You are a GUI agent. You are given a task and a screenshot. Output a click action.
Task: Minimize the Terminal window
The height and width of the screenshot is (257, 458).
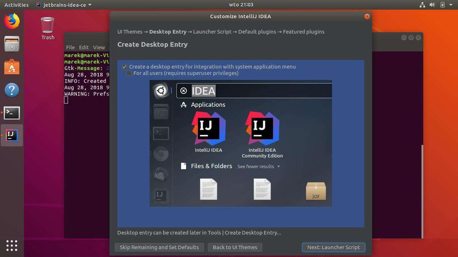pos(404,37)
